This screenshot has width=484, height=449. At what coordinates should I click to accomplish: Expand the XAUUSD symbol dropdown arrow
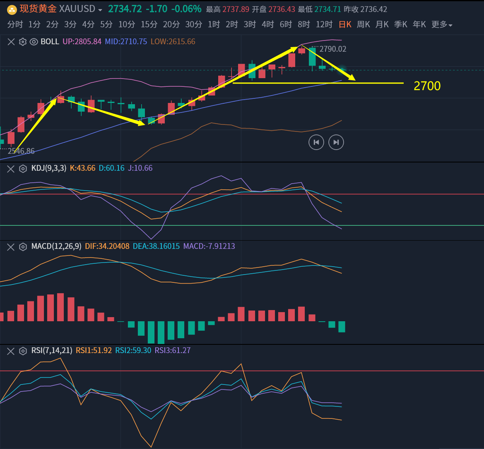[x=100, y=10]
